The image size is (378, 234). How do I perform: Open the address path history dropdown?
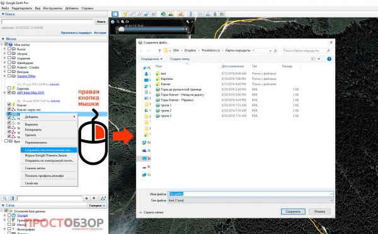[x=270, y=50]
